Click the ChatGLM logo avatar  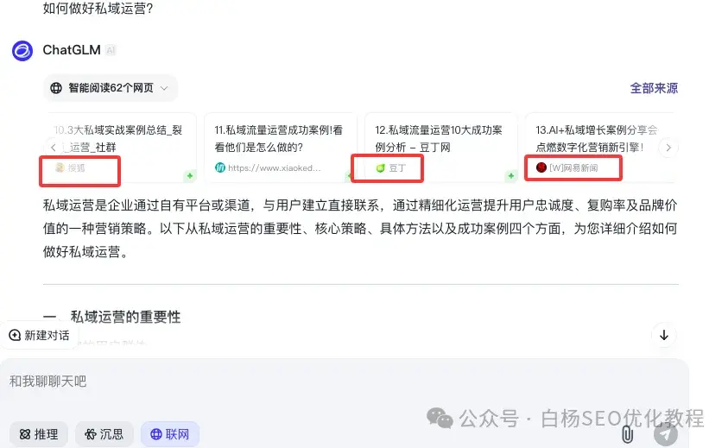(x=22, y=51)
